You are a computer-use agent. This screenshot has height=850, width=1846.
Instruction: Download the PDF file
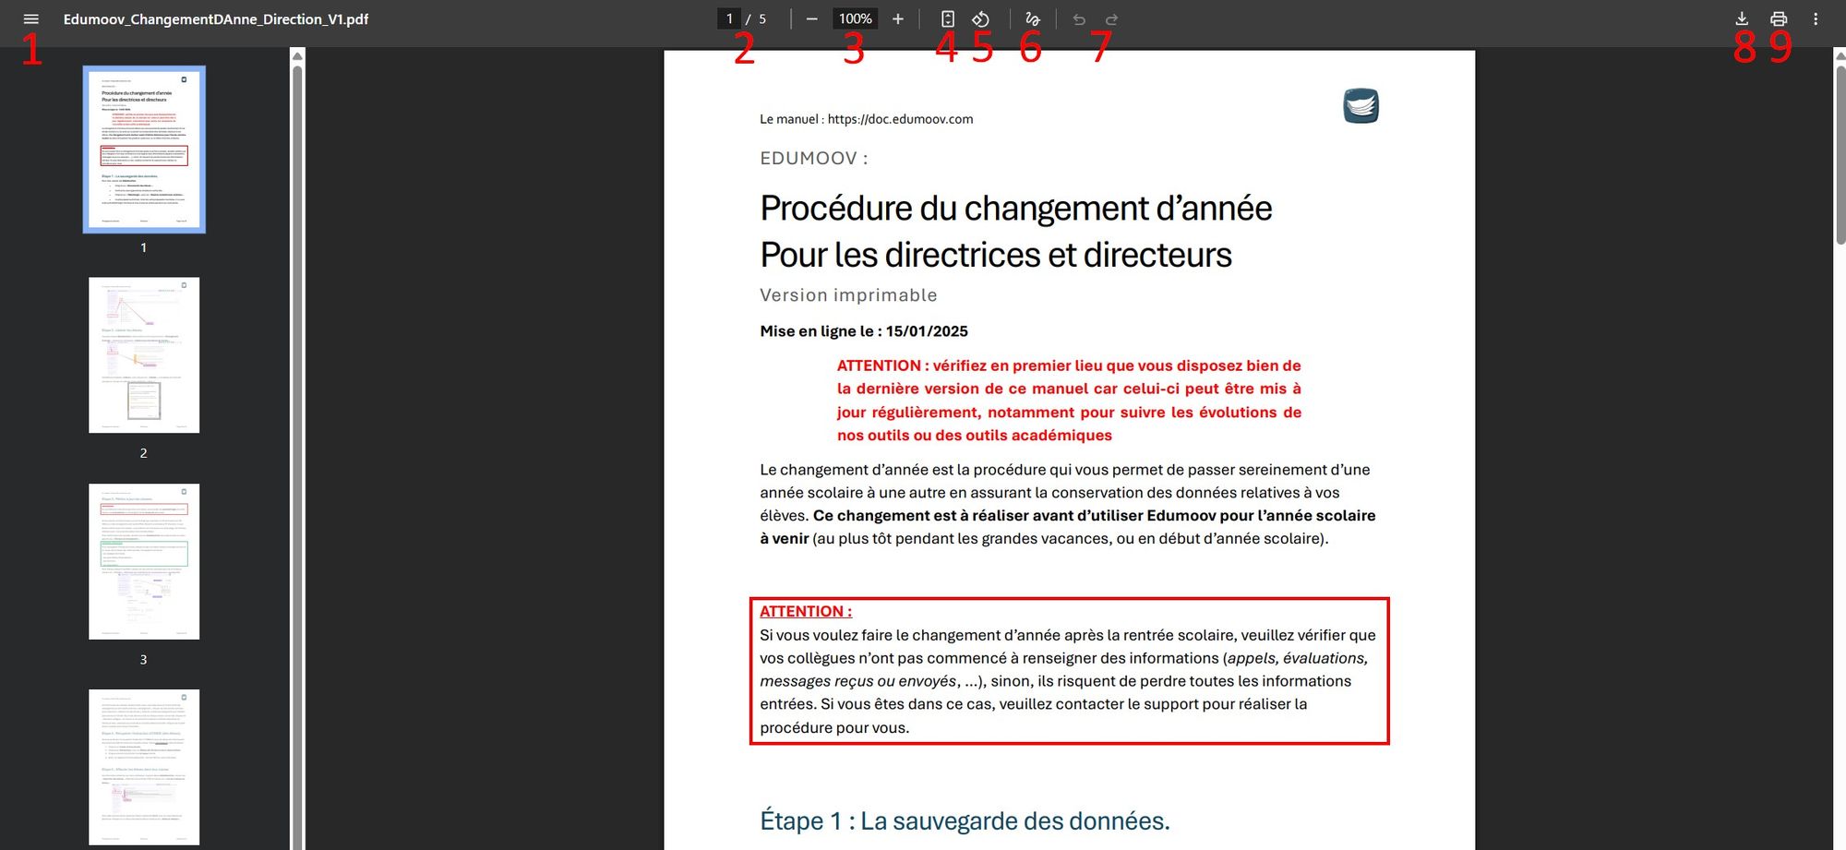(1741, 19)
